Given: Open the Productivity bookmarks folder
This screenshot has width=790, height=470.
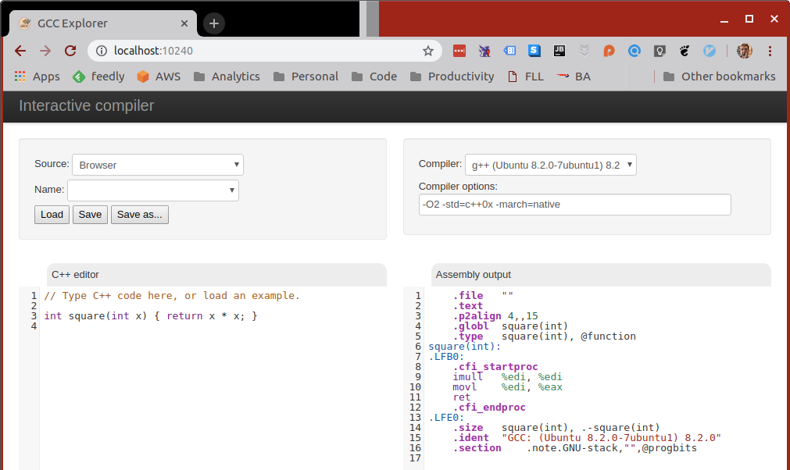Looking at the screenshot, I should tap(452, 77).
